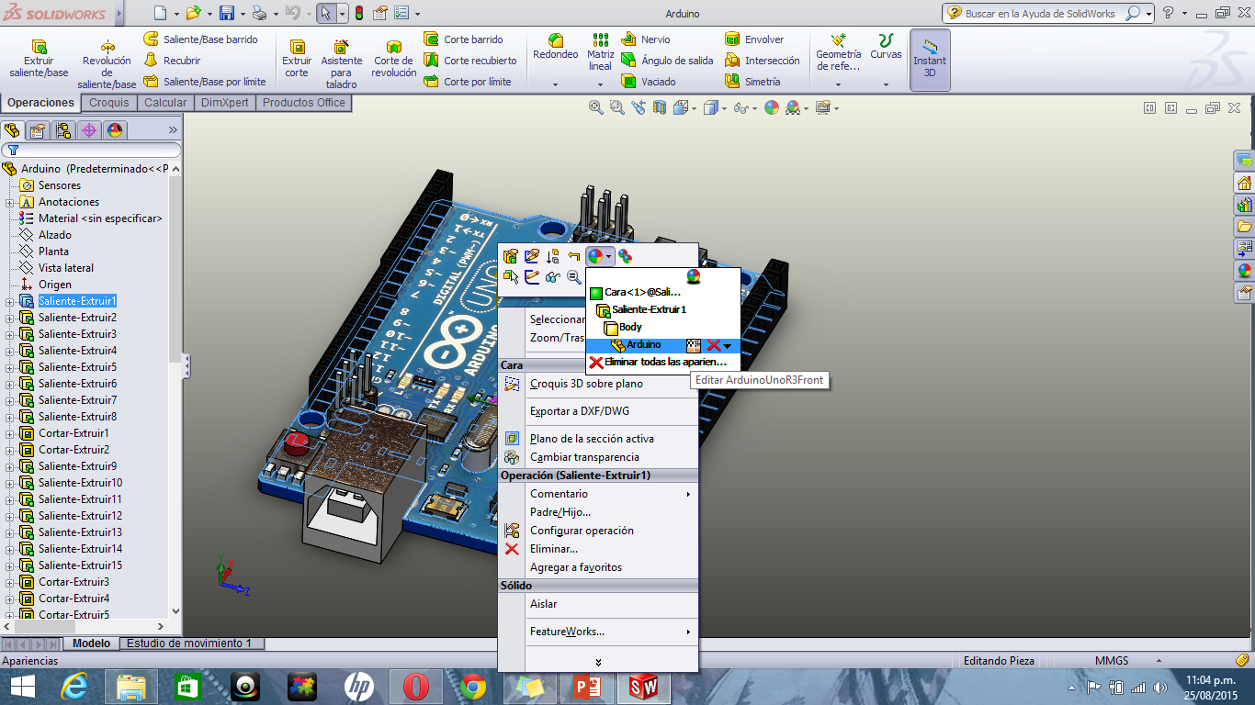Choose Revolución de saliente/base tool
The image size is (1255, 705).
point(107,64)
